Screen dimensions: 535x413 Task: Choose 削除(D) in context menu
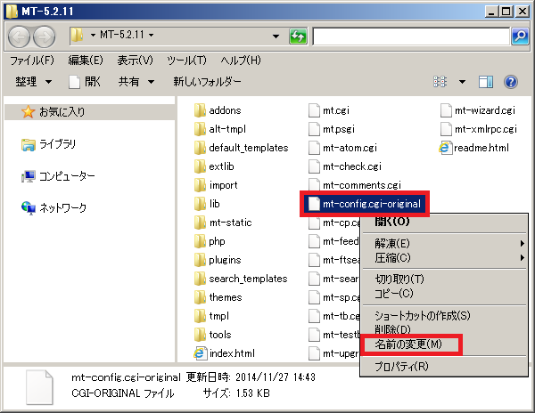pyautogui.click(x=443, y=329)
